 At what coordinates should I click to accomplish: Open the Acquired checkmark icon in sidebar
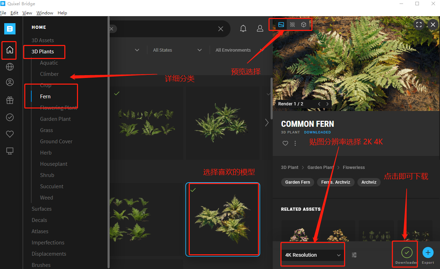[x=10, y=117]
